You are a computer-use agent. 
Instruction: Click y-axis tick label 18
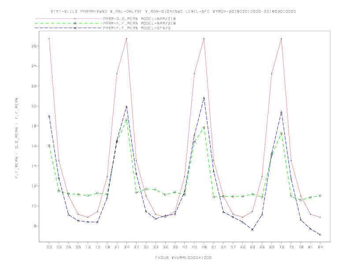(x=34, y=126)
